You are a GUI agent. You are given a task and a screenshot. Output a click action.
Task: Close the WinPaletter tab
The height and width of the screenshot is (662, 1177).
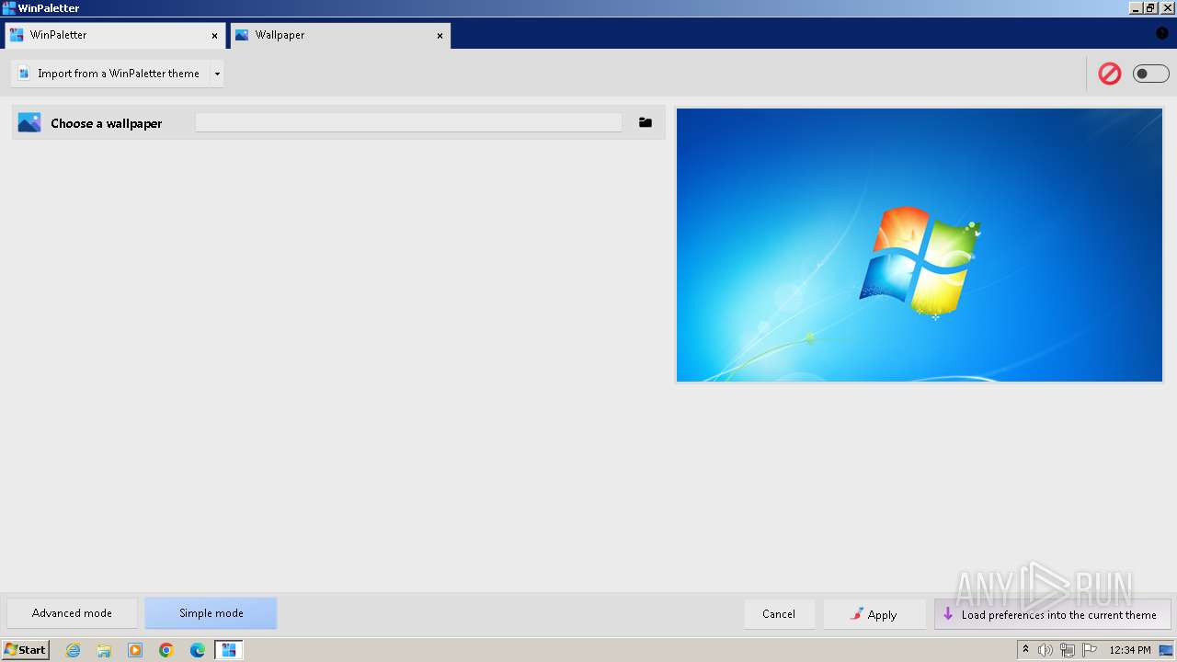pos(215,36)
